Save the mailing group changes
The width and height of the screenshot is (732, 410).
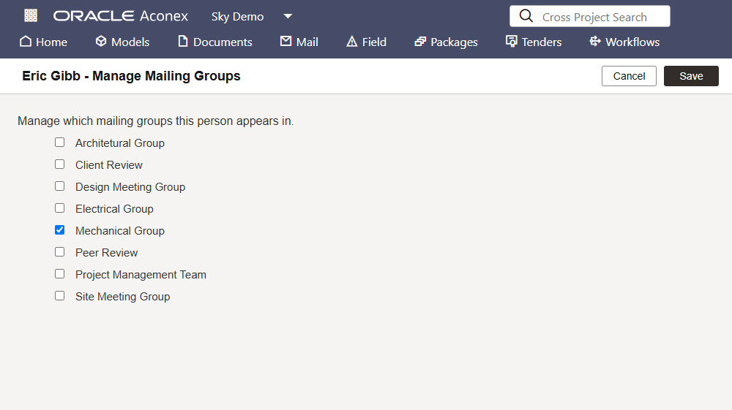691,76
